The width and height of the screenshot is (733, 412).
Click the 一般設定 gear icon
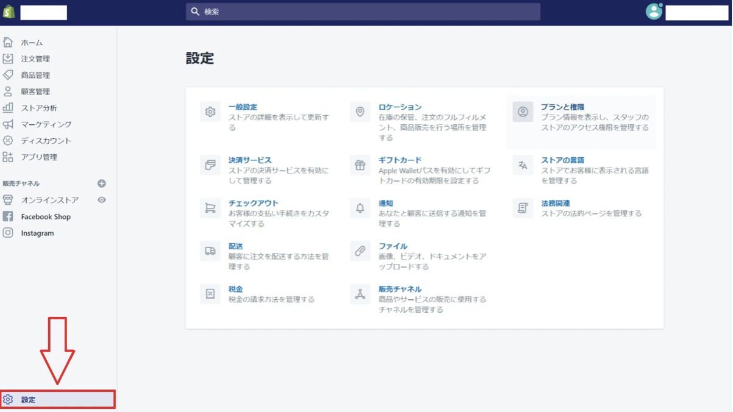[x=210, y=112]
